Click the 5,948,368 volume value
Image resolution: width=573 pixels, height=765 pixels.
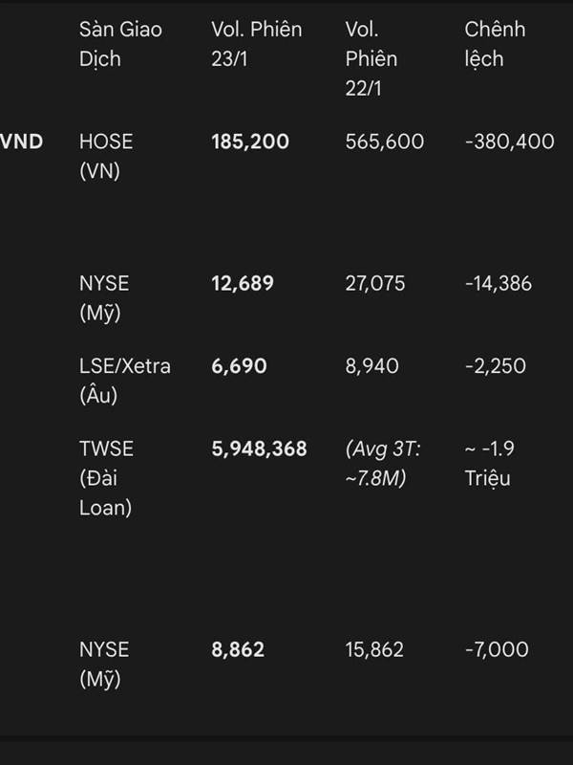point(259,448)
